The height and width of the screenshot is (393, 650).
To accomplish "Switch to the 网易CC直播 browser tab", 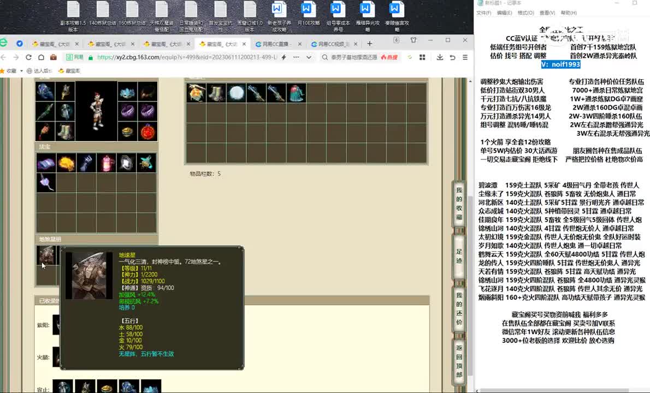I will (276, 44).
